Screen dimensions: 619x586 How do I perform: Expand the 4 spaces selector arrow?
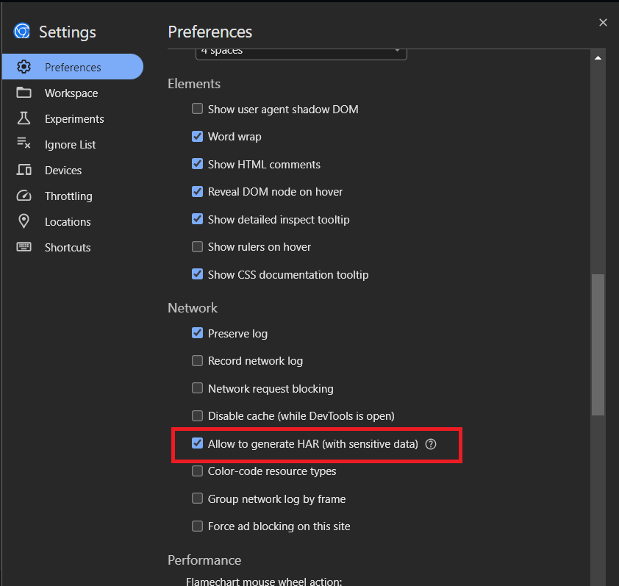[x=397, y=50]
